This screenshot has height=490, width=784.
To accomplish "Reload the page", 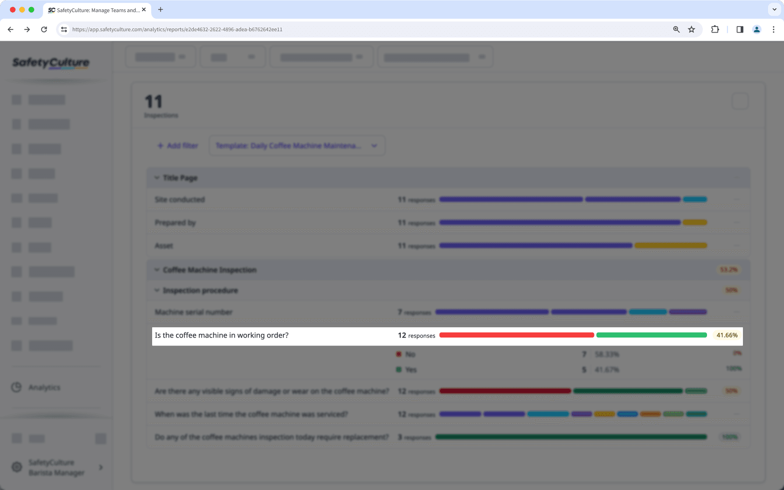I will coord(44,29).
